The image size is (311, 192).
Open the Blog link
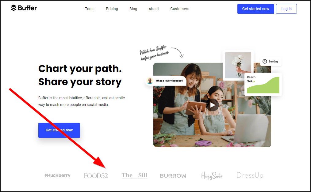[x=133, y=9]
